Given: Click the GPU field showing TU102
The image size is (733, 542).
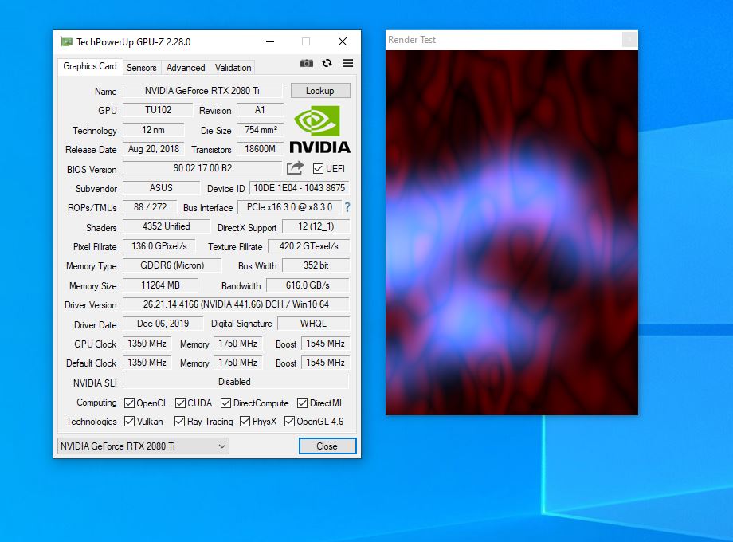Looking at the screenshot, I should [x=158, y=110].
